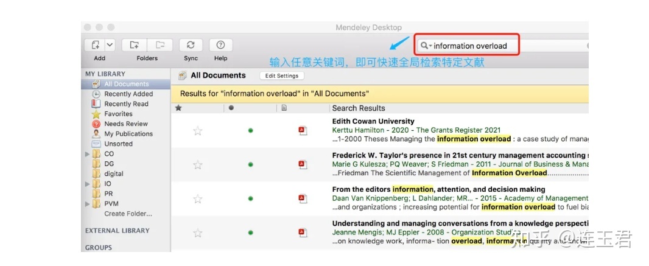Click the search magnifier options icon

pyautogui.click(x=425, y=46)
